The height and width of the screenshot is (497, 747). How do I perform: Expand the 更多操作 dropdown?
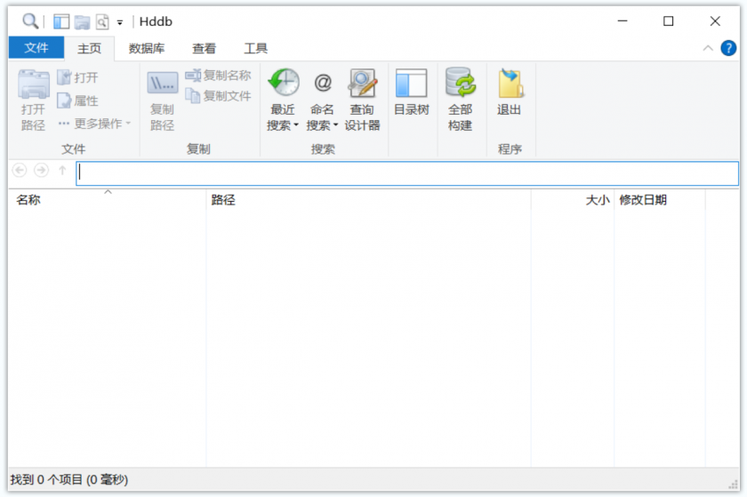pyautogui.click(x=94, y=124)
